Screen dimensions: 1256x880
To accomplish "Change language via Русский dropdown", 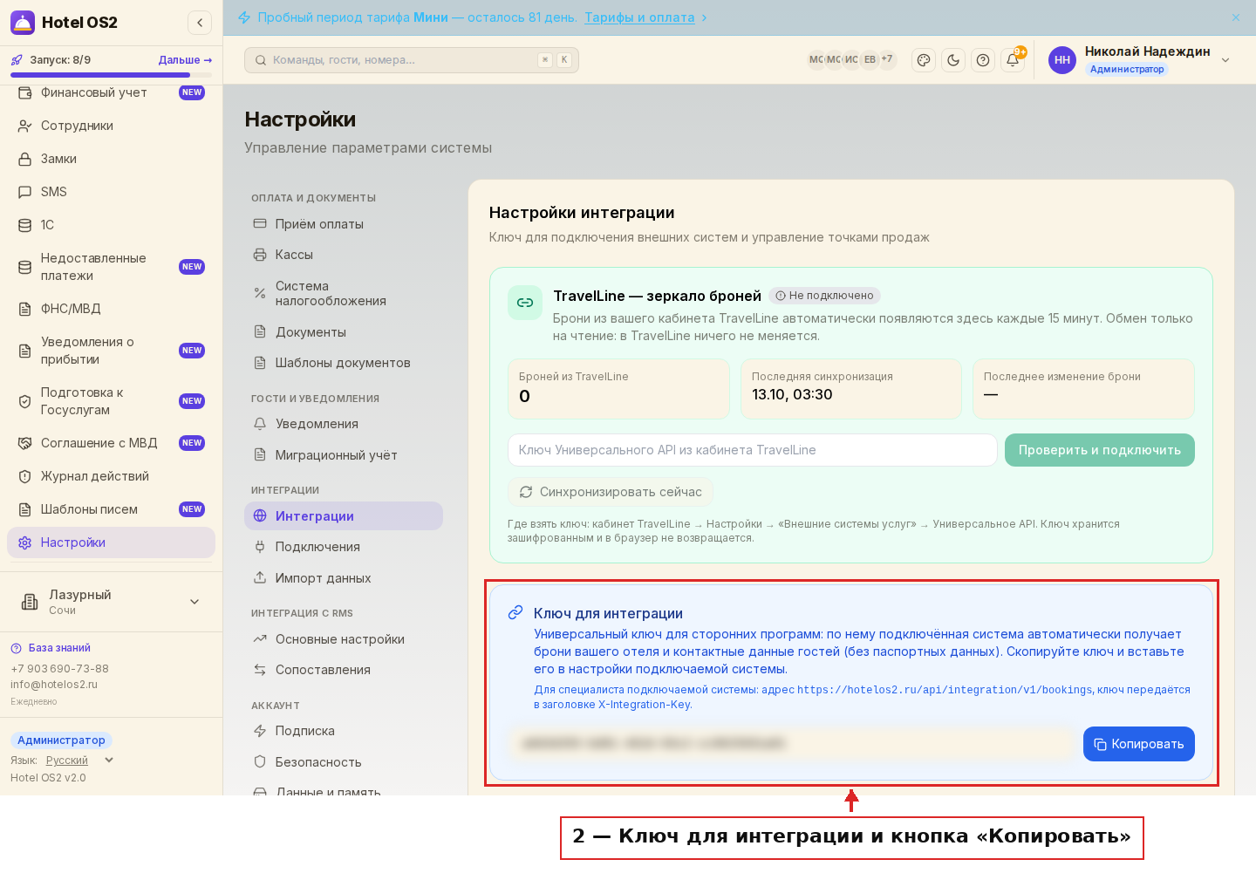I will point(79,761).
